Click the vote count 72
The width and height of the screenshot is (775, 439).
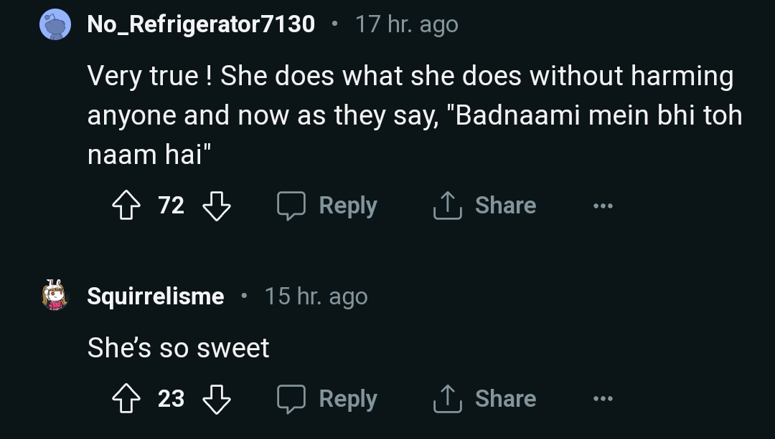click(x=172, y=206)
